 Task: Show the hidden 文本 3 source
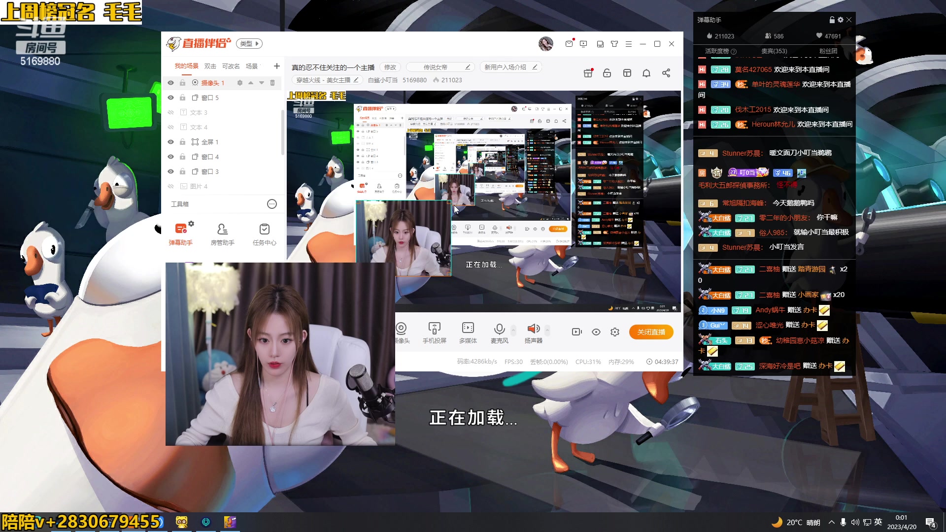click(170, 112)
